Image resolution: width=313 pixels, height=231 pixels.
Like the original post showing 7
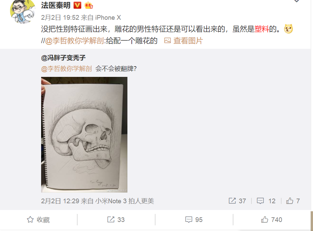290,201
